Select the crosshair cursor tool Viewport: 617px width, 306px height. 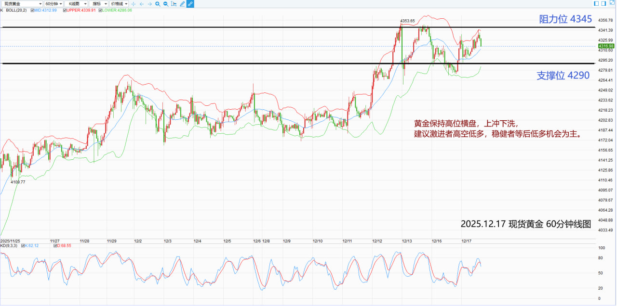click(x=134, y=4)
